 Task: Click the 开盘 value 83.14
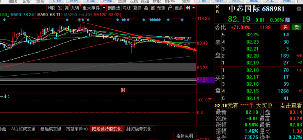(x=296, y=113)
